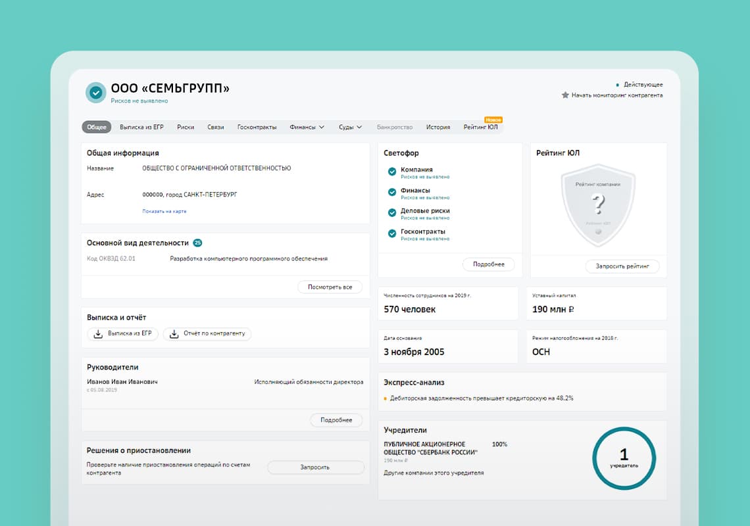Screen dimensions: 750x526
Task: Click the Дебиторская задолженность analysis line
Action: (482, 398)
